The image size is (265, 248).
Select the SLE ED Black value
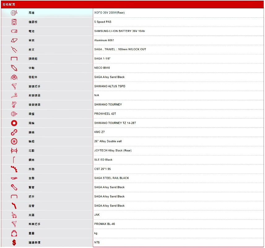point(103,160)
